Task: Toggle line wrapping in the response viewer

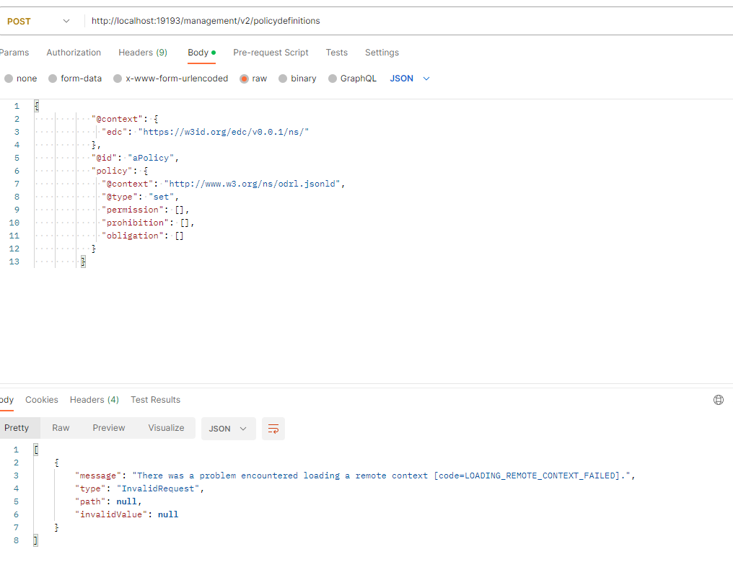Action: pos(273,428)
